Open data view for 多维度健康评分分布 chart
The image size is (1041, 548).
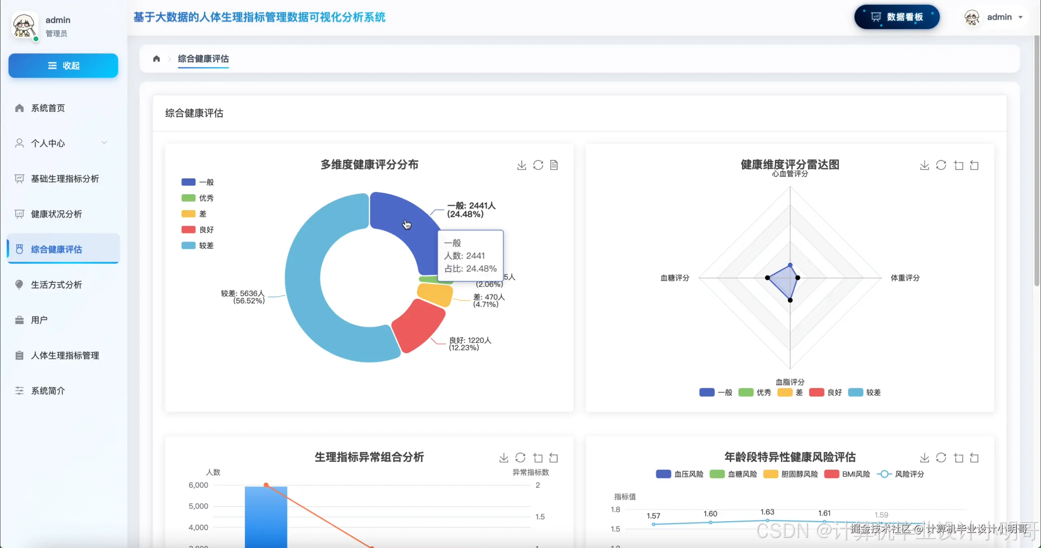pos(554,165)
